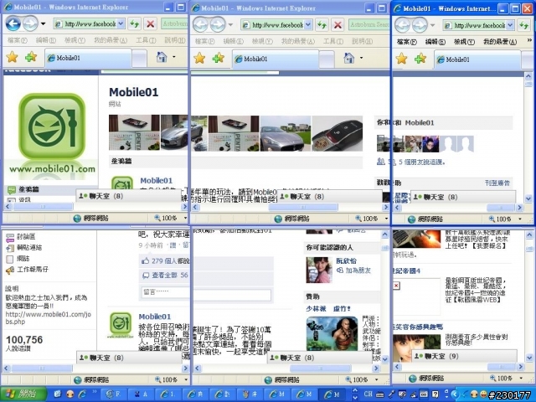Viewport: 536px width, 402px height.
Task: Click 留言 comment input field
Action: (206, 294)
